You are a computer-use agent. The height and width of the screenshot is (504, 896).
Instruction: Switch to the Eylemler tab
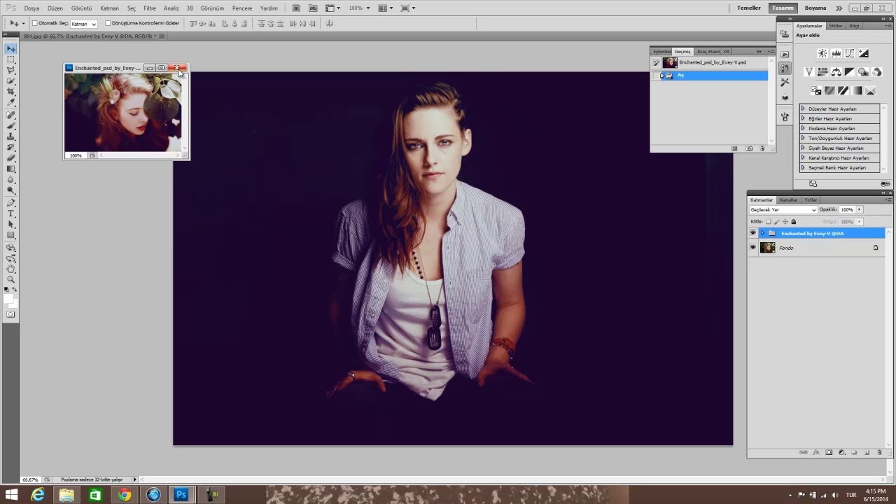661,51
